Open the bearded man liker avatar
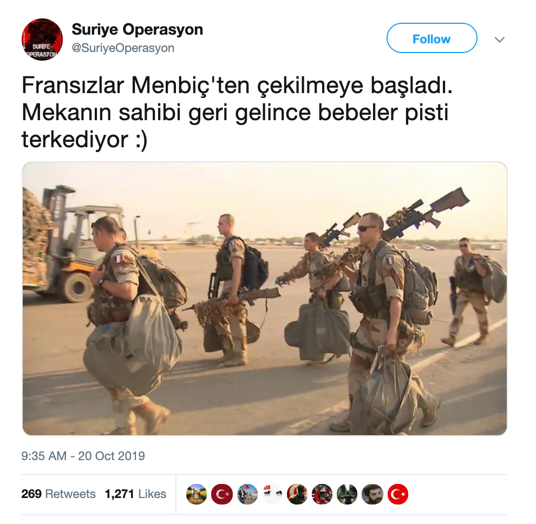 click(372, 494)
